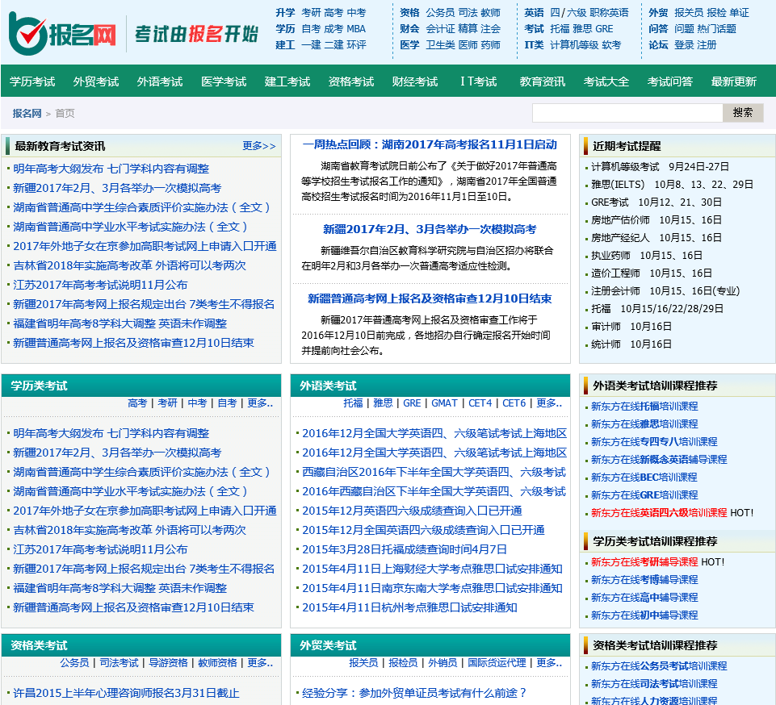
Task: Open 福建省明年高考8学科大调整 in top list
Action: 120,323
